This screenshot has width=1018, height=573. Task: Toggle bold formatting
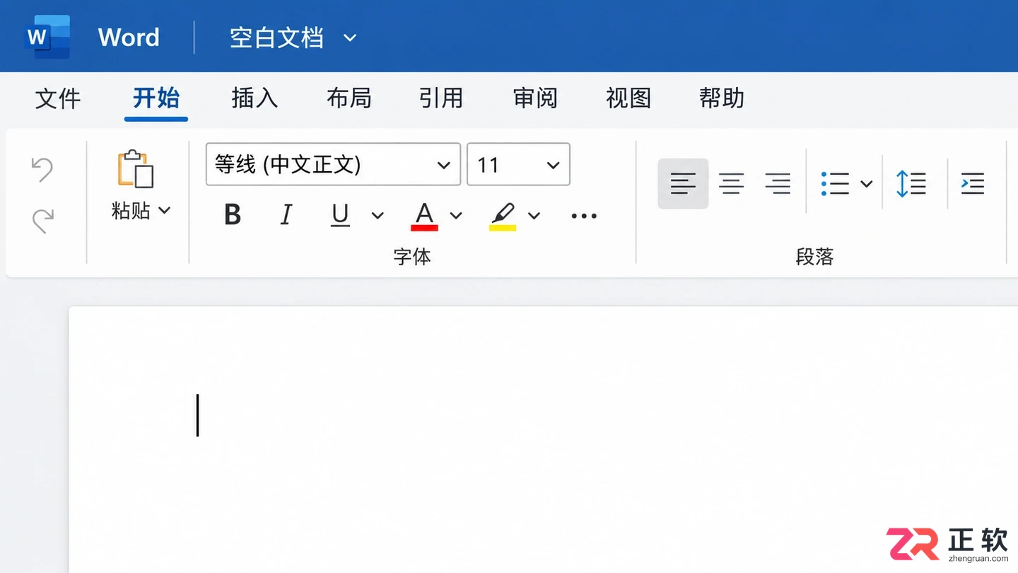tap(233, 214)
